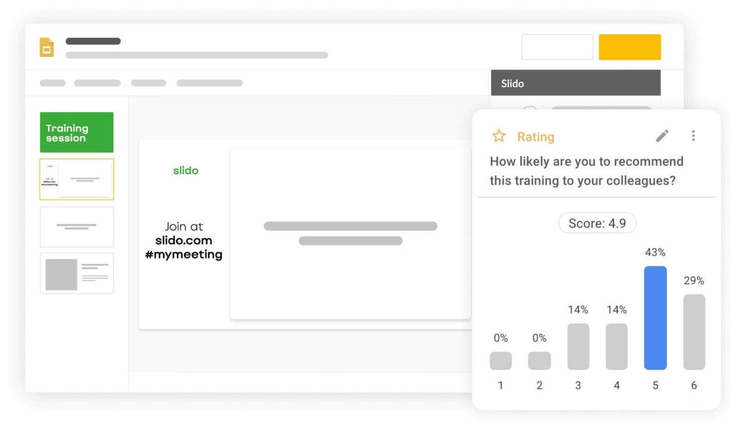
Task: Click the gray bar for rating 6
Action: pos(694,331)
